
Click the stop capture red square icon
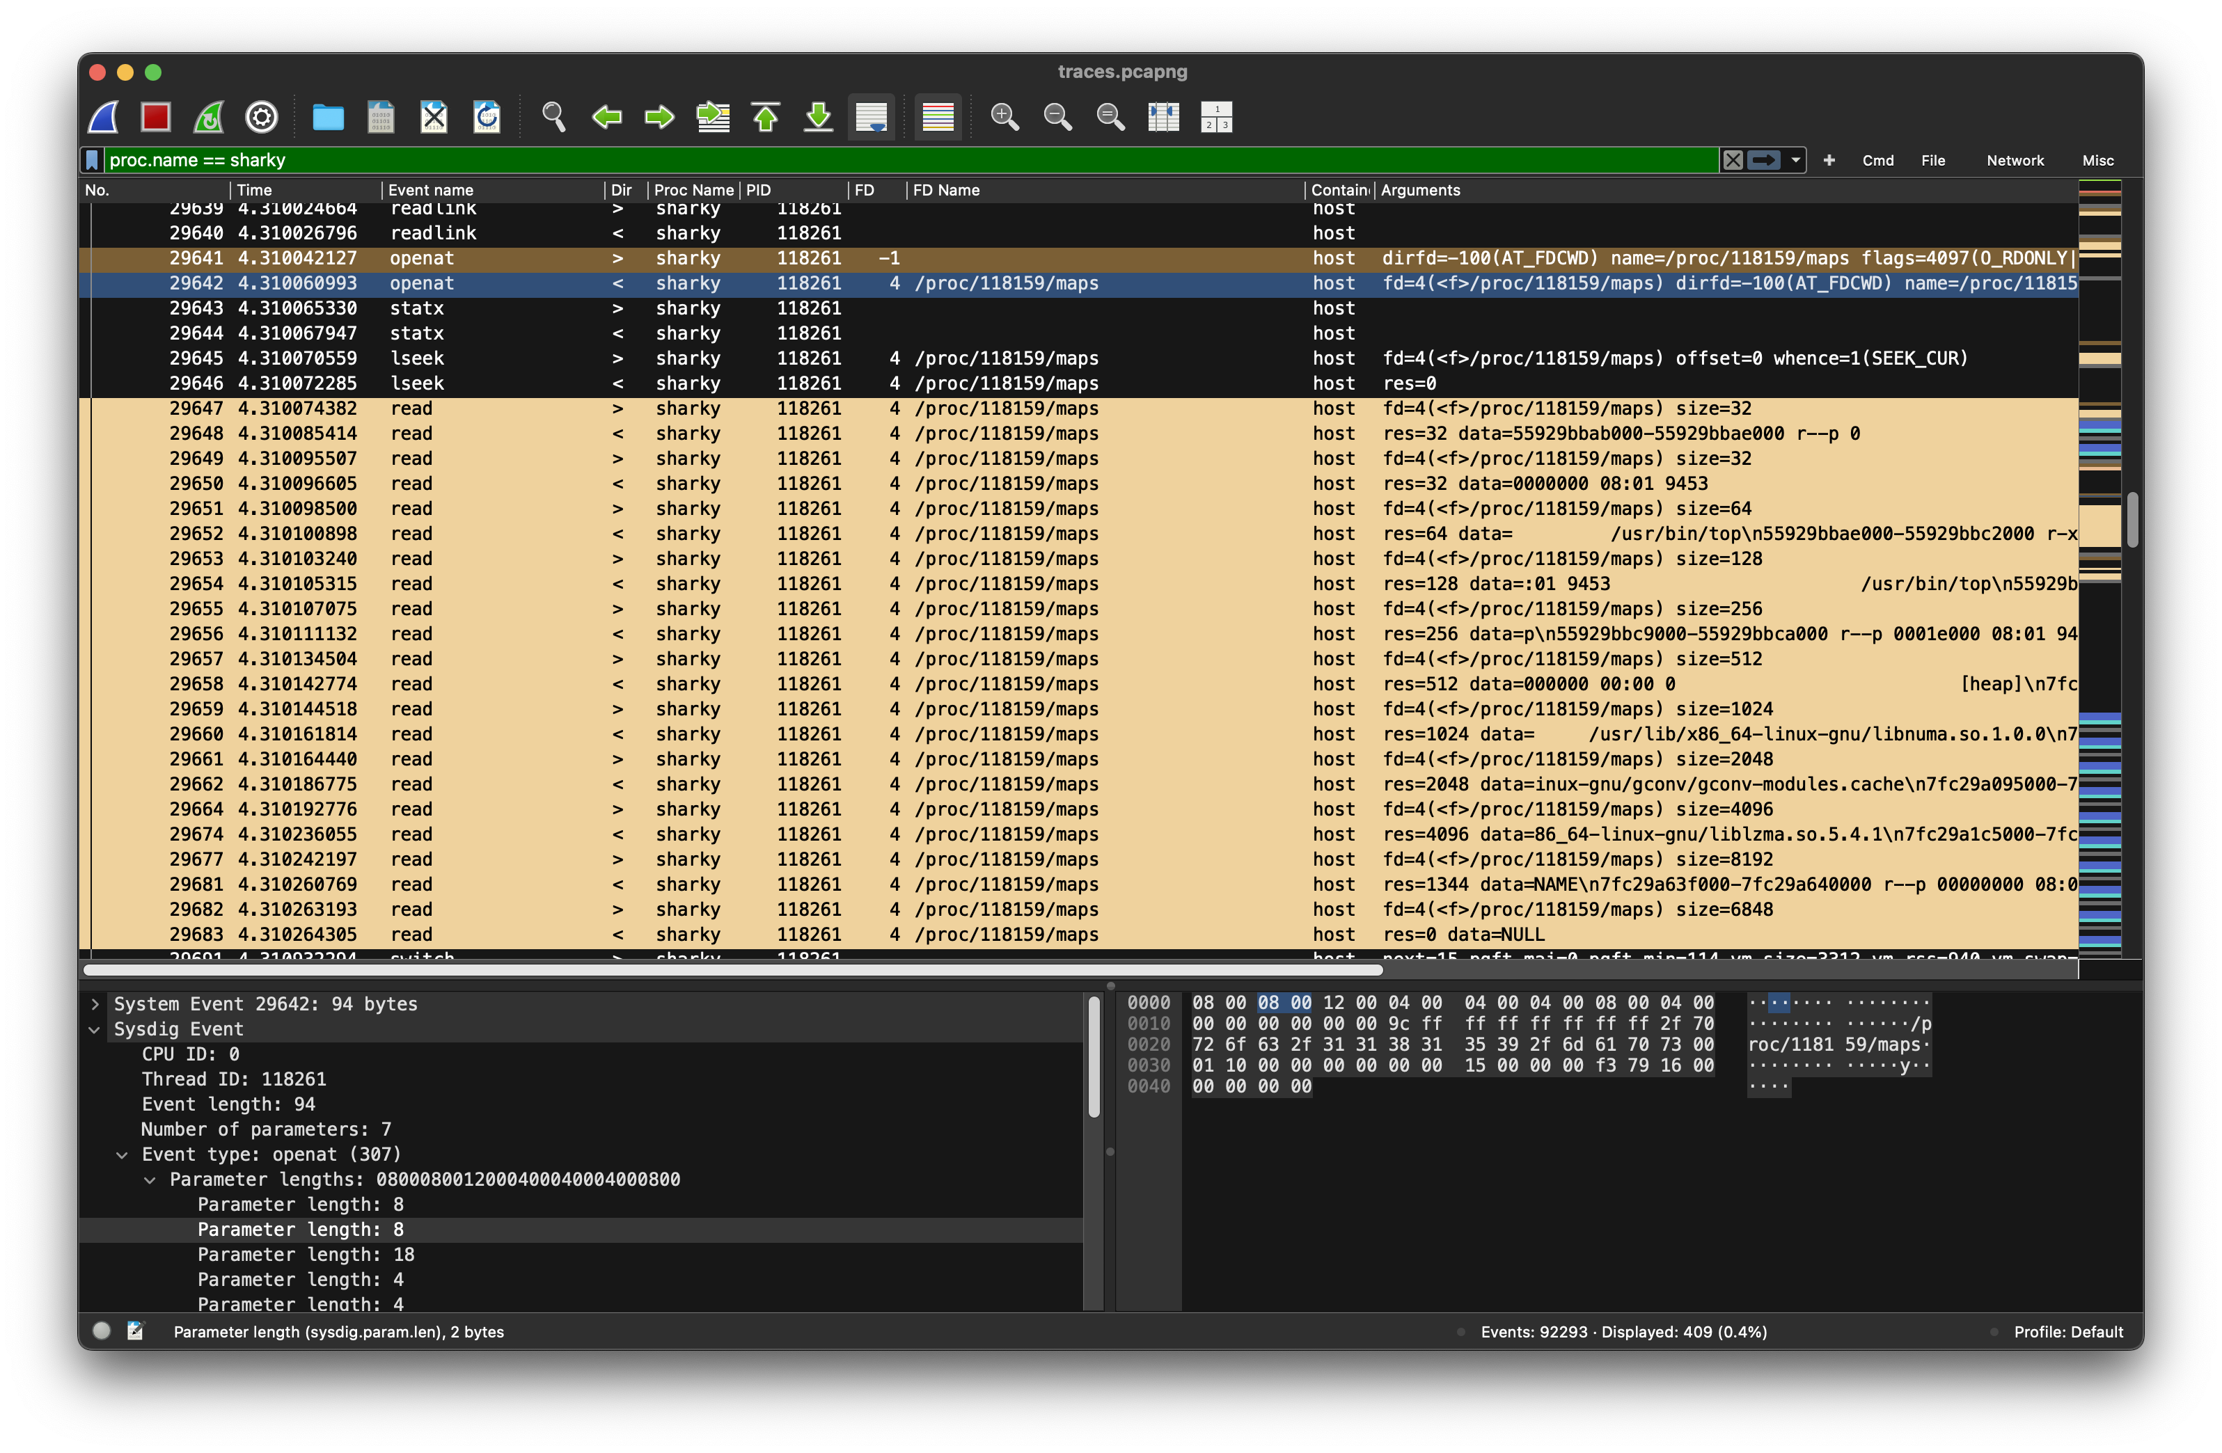(155, 117)
